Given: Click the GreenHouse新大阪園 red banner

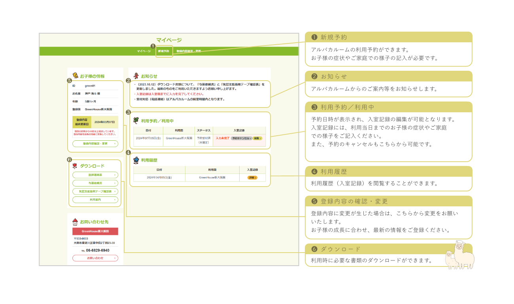Looking at the screenshot, I should 95,232.
